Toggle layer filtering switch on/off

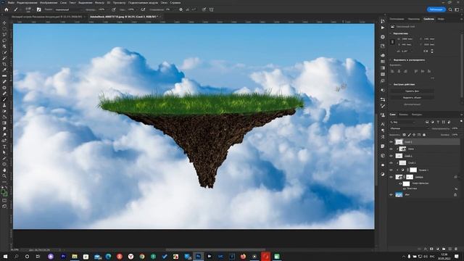pyautogui.click(x=461, y=121)
